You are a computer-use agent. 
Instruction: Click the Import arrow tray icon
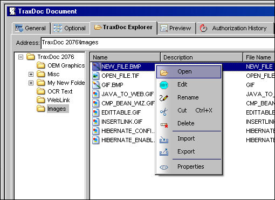pos(164,139)
